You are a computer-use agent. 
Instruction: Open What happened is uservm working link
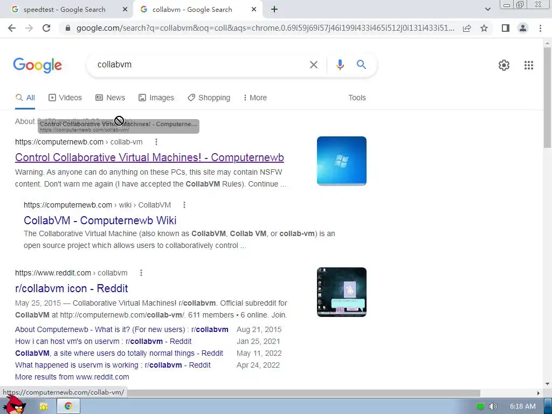[113, 365]
